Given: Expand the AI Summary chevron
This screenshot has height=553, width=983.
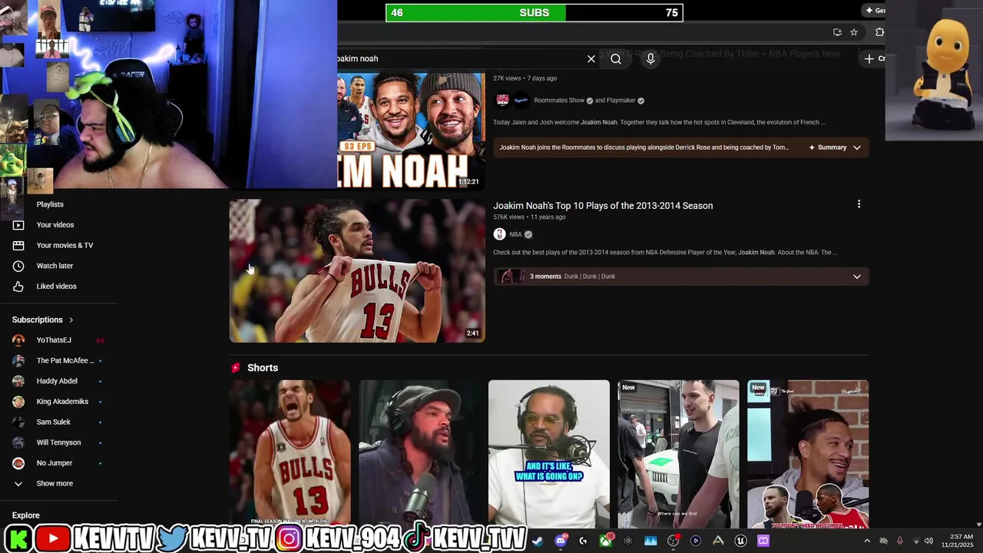Looking at the screenshot, I should pyautogui.click(x=857, y=147).
